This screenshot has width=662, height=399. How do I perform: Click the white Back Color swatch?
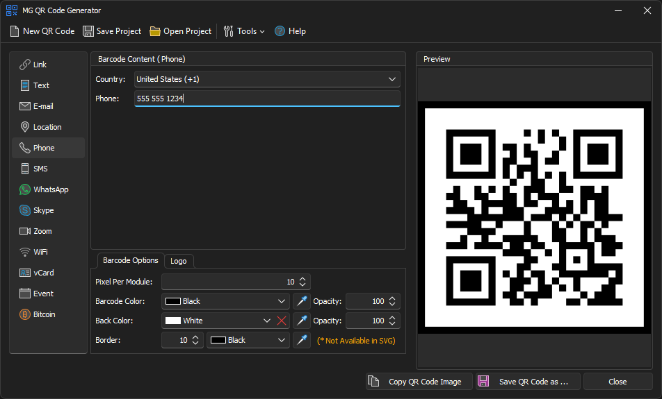click(173, 321)
